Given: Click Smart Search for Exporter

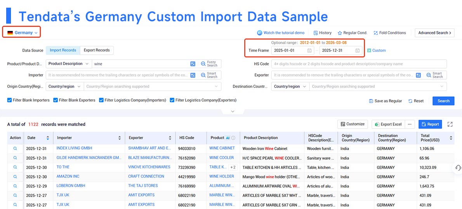Looking at the screenshot, I should (x=435, y=75).
